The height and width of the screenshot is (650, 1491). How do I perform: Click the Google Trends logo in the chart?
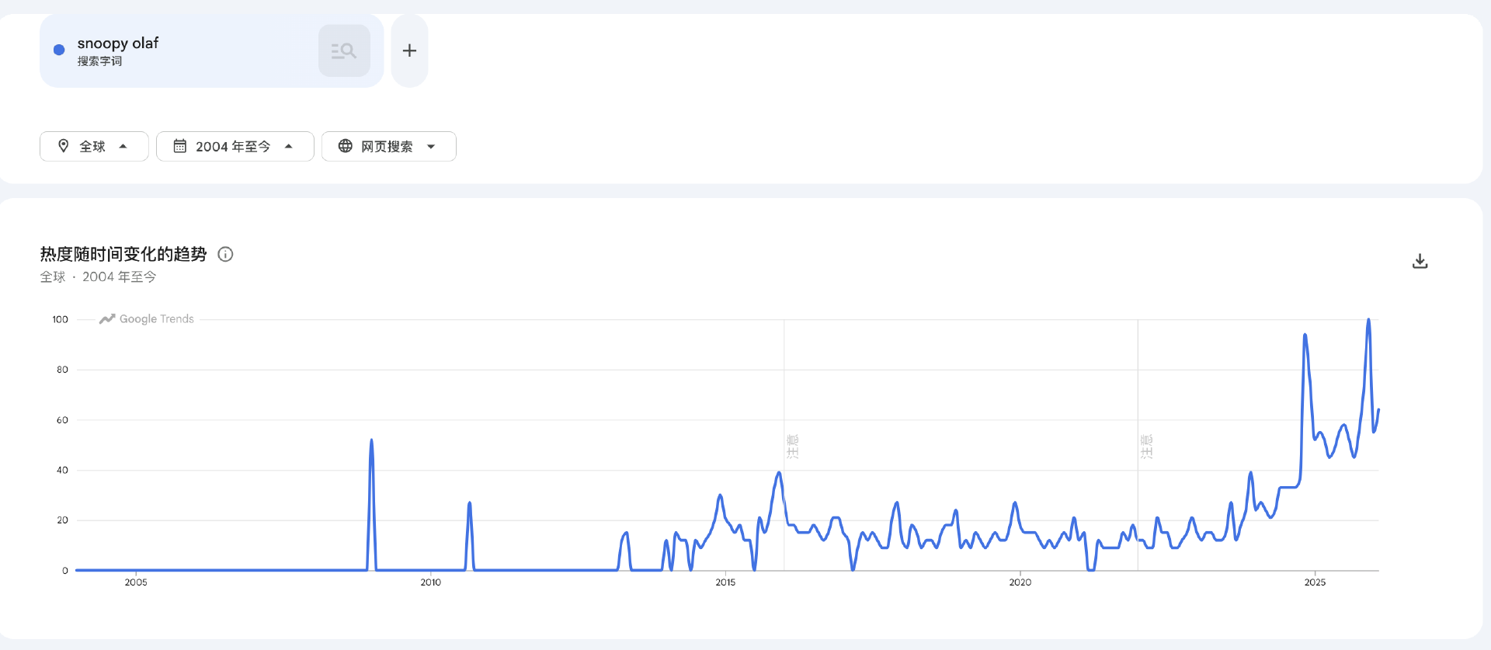pos(147,319)
